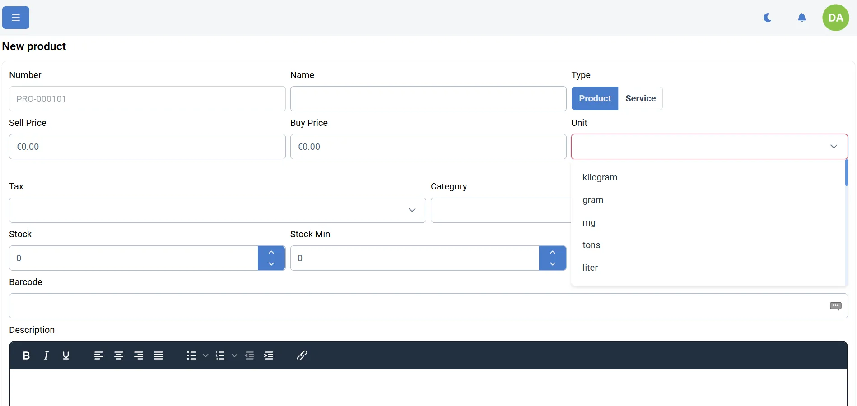Increase the Stock value with the up stepper

coord(271,252)
